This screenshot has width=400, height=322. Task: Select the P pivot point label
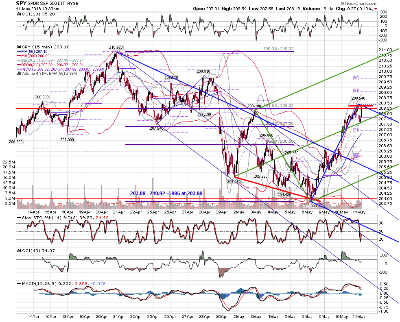point(356,117)
